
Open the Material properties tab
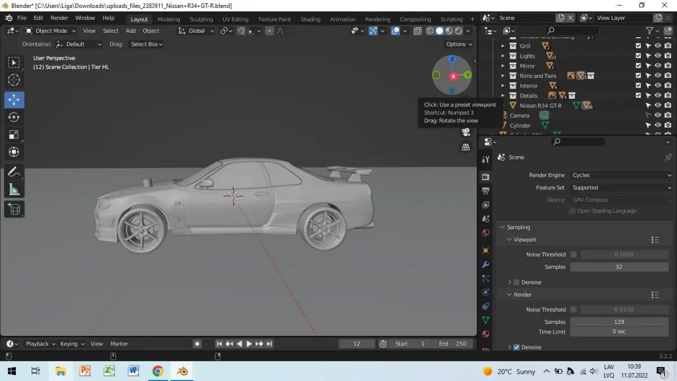click(486, 334)
